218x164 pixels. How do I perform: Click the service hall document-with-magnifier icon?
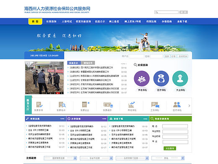[x=62, y=105]
